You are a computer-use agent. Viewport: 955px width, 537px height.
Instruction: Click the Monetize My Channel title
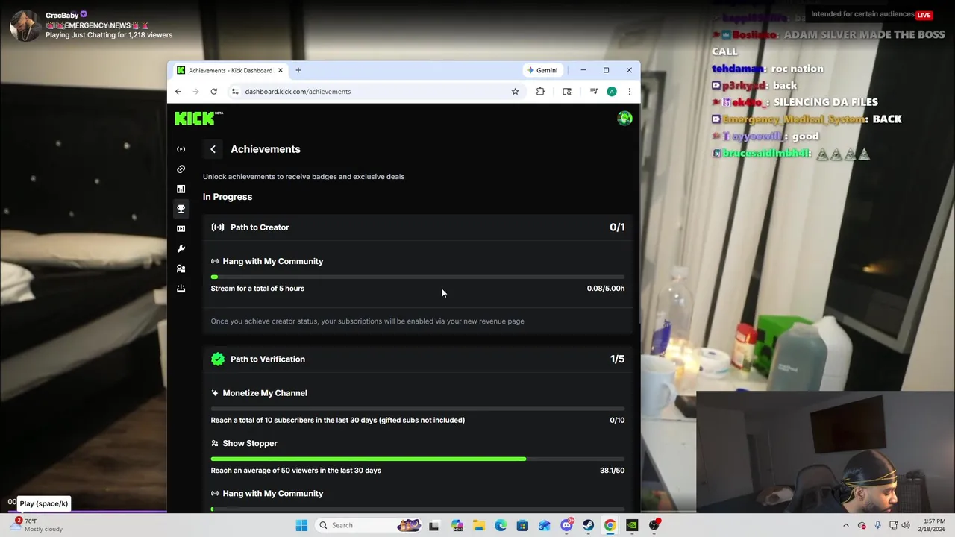[265, 393]
